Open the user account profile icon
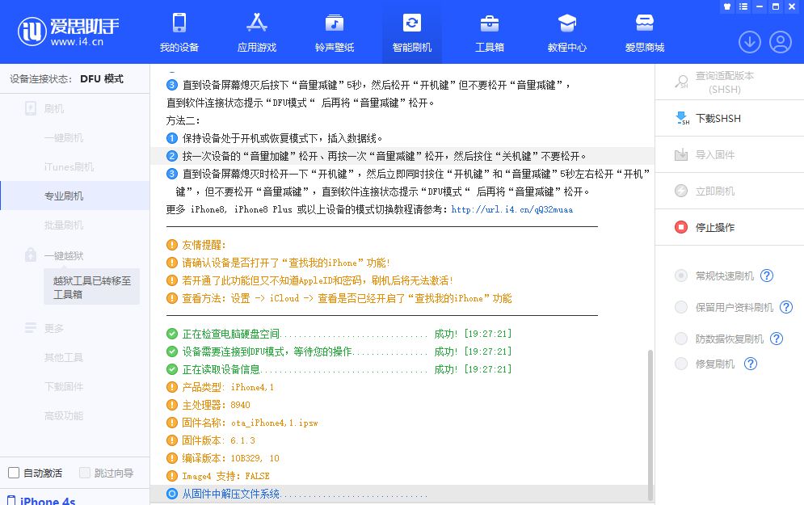This screenshot has height=505, width=804. (x=781, y=42)
